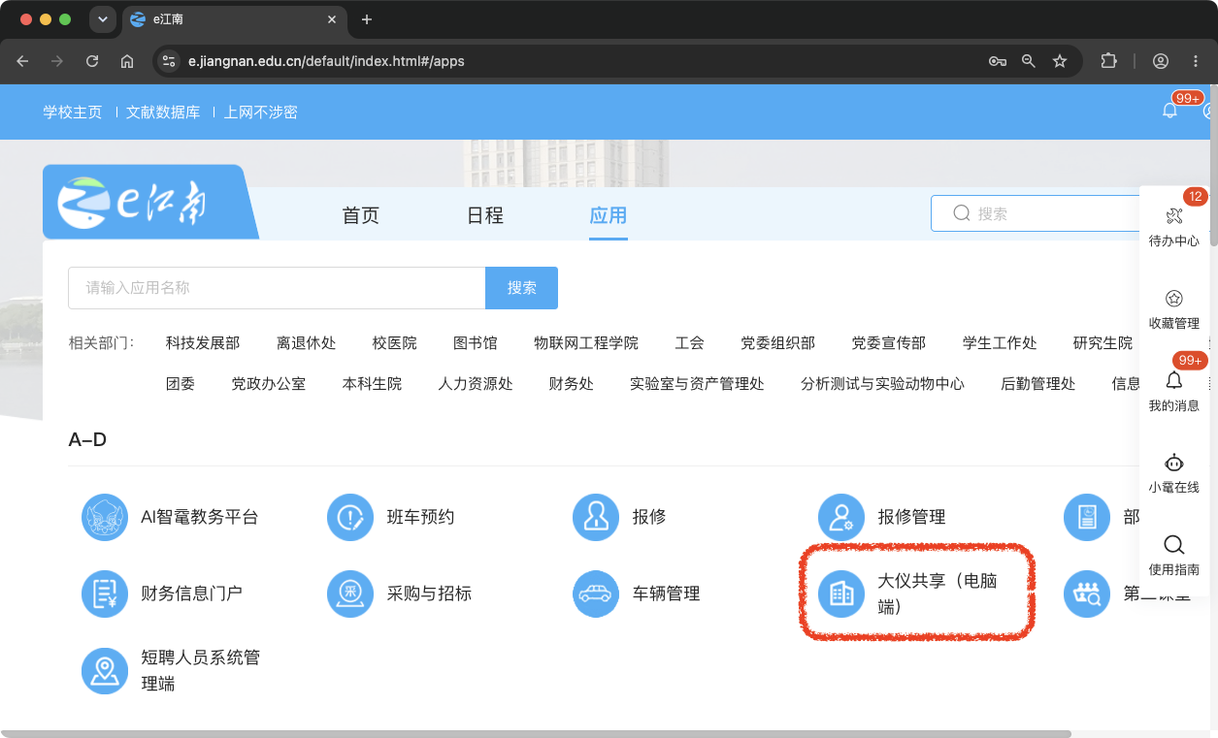
Task: Select the 应用 tab
Action: click(x=609, y=215)
